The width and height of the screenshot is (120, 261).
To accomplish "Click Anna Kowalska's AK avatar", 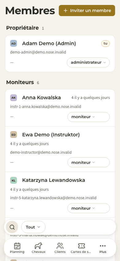I will click(14, 98).
